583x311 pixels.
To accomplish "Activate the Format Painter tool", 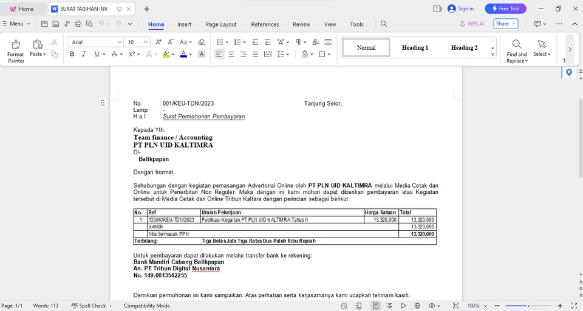I will [16, 51].
